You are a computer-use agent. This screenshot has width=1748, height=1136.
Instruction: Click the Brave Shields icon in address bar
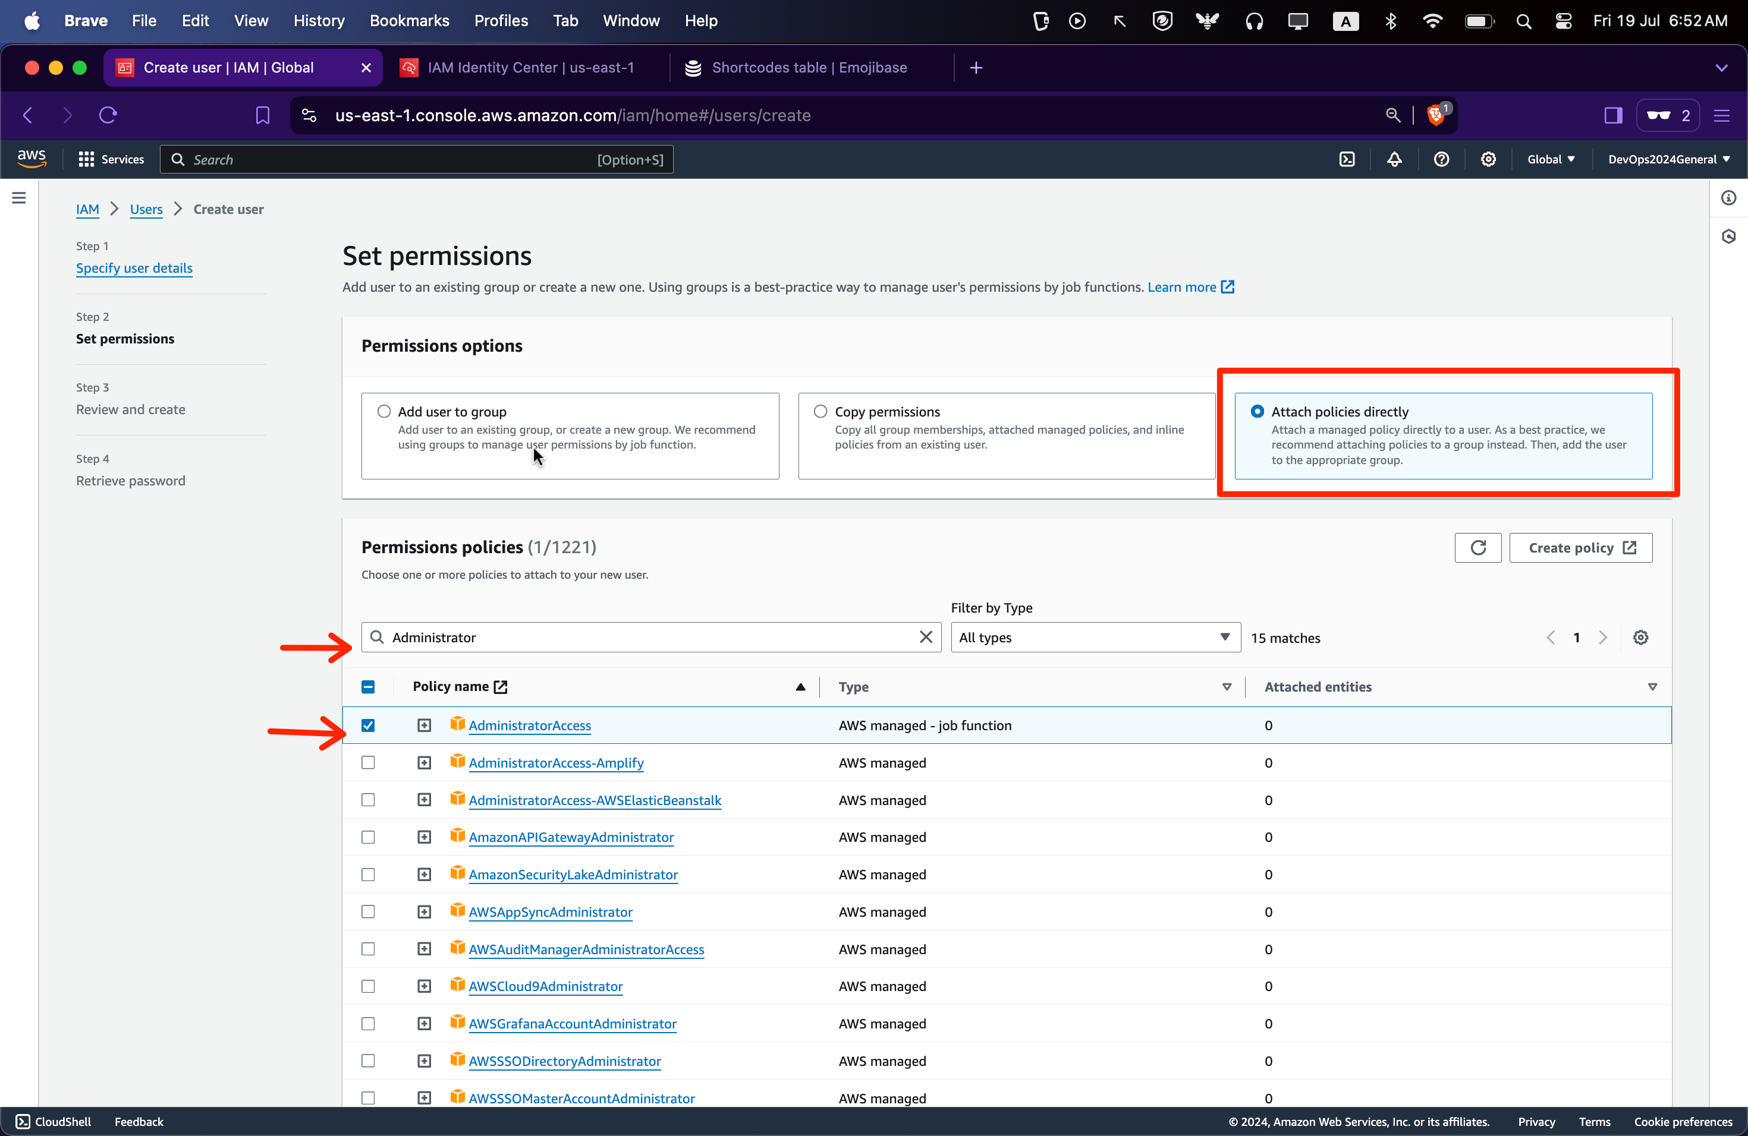pos(1435,115)
